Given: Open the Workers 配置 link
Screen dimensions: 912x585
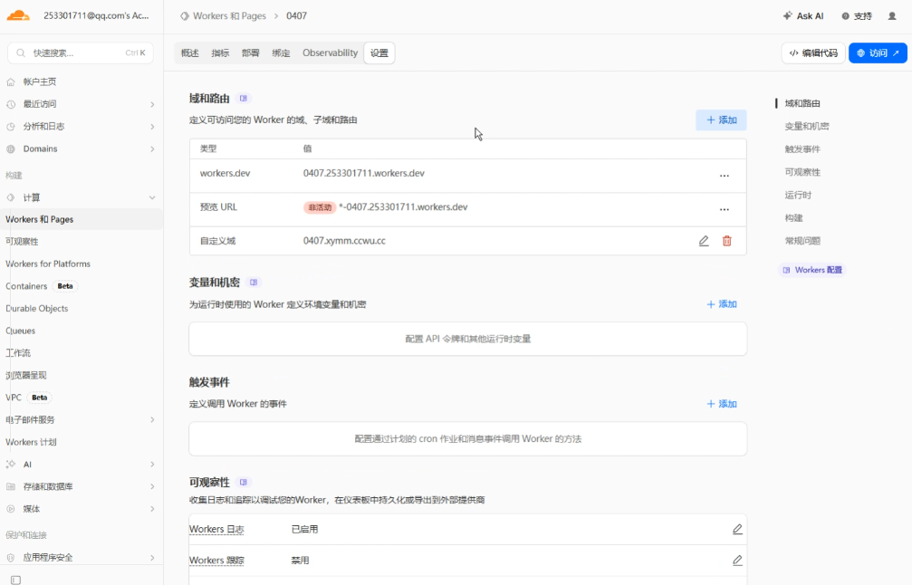Looking at the screenshot, I should pos(812,270).
